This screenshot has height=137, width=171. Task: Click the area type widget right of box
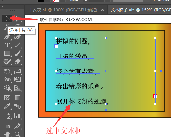(161, 71)
